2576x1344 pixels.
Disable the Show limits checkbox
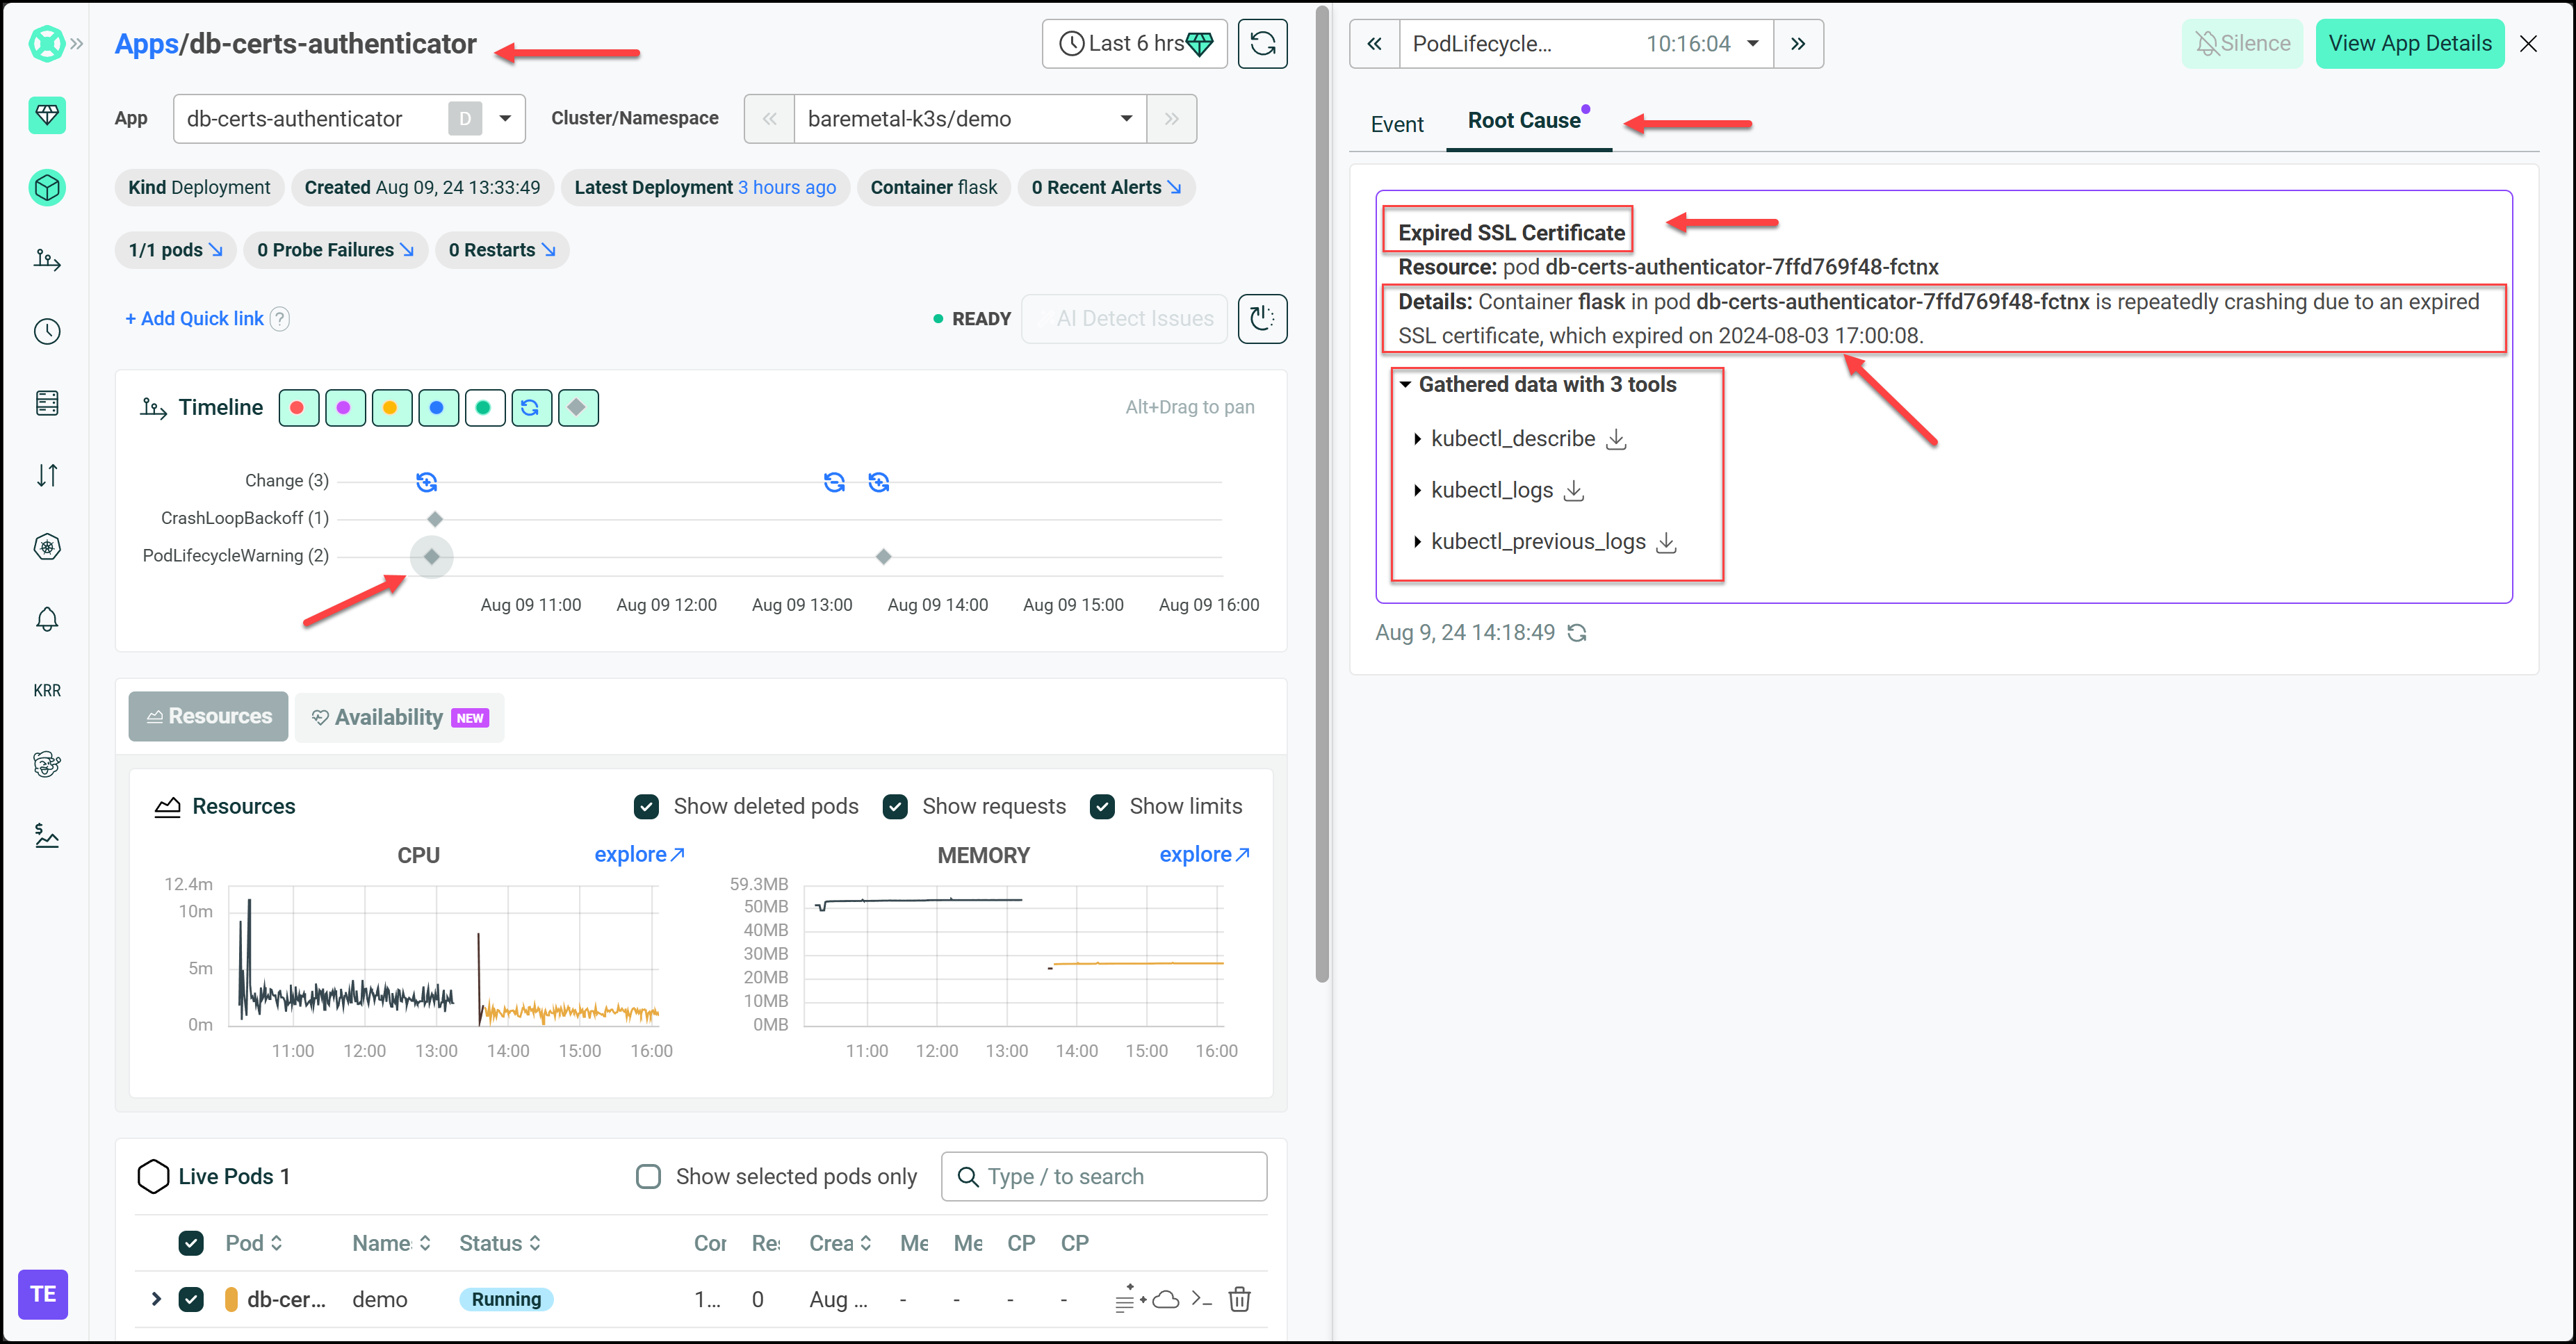pos(1102,806)
